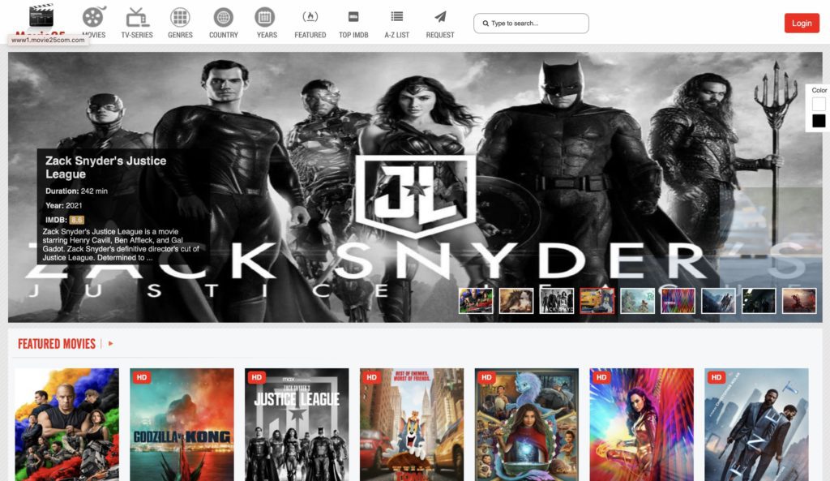Image resolution: width=830 pixels, height=481 pixels.
Task: Click the Justice League description paragraph
Action: pos(121,245)
